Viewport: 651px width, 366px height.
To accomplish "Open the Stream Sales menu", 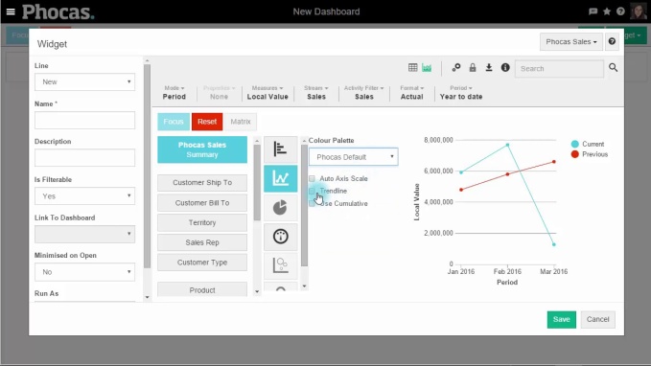I will click(316, 93).
